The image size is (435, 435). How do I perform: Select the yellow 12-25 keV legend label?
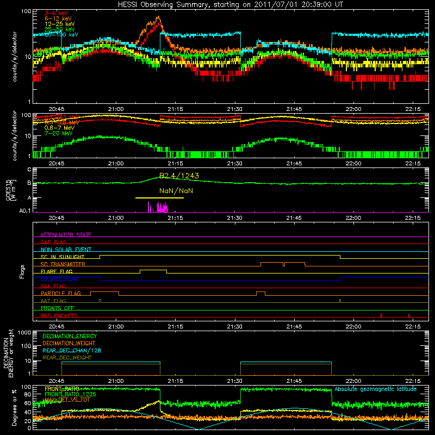[59, 24]
